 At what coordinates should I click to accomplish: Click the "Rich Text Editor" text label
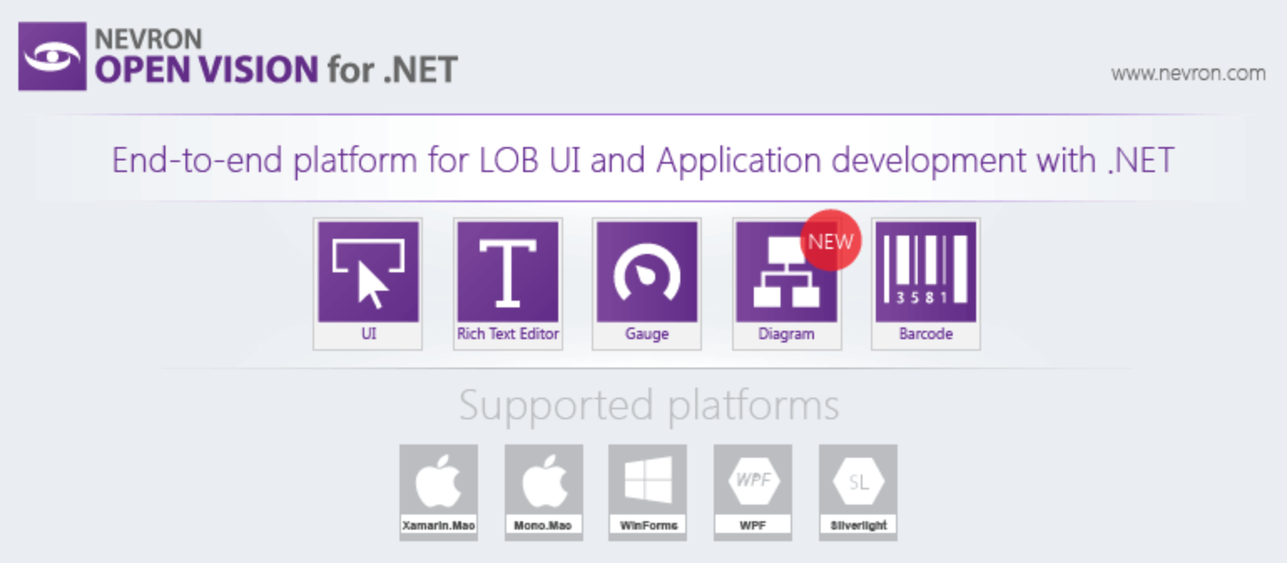pyautogui.click(x=507, y=334)
